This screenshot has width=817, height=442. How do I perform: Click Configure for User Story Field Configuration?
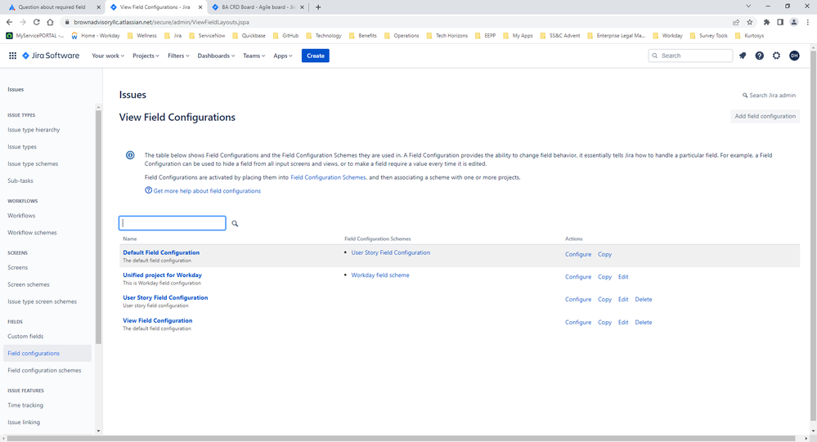coord(578,299)
